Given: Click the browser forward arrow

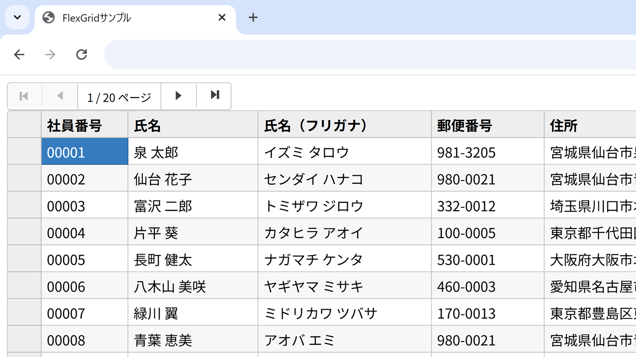Looking at the screenshot, I should 50,54.
